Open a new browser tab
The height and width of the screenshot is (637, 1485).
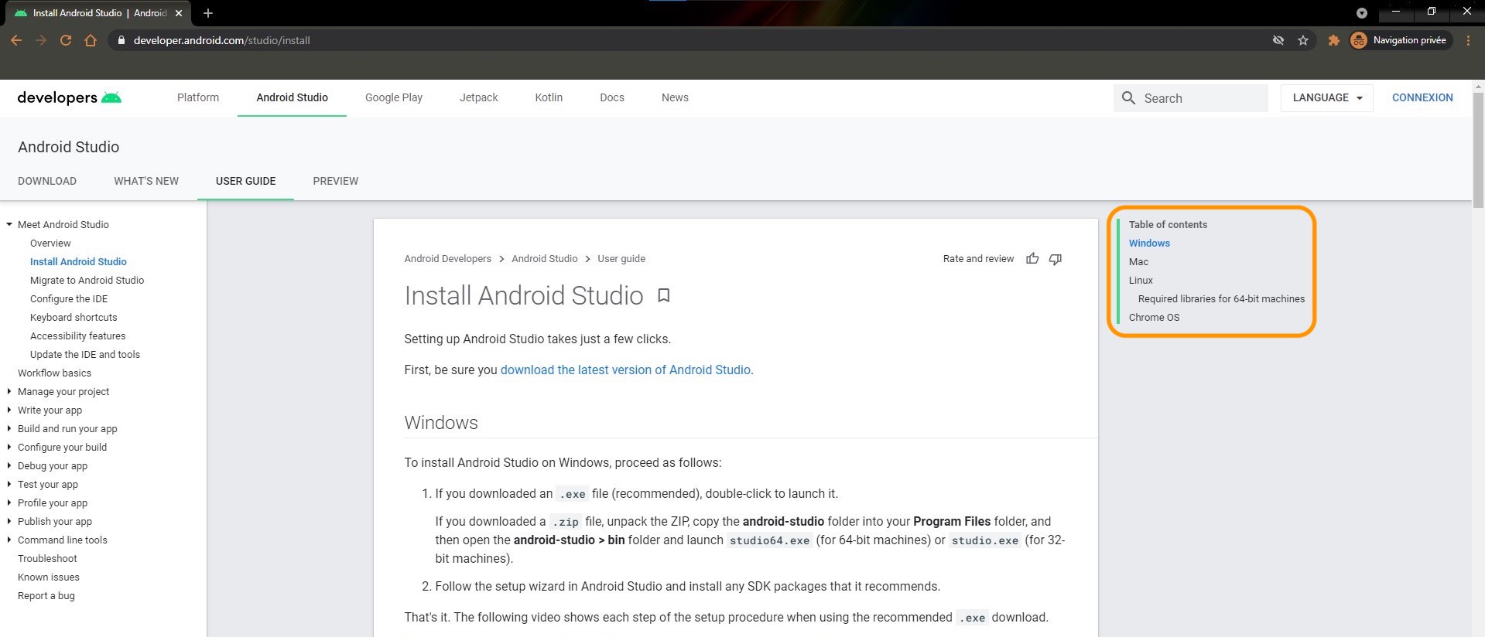pos(208,13)
